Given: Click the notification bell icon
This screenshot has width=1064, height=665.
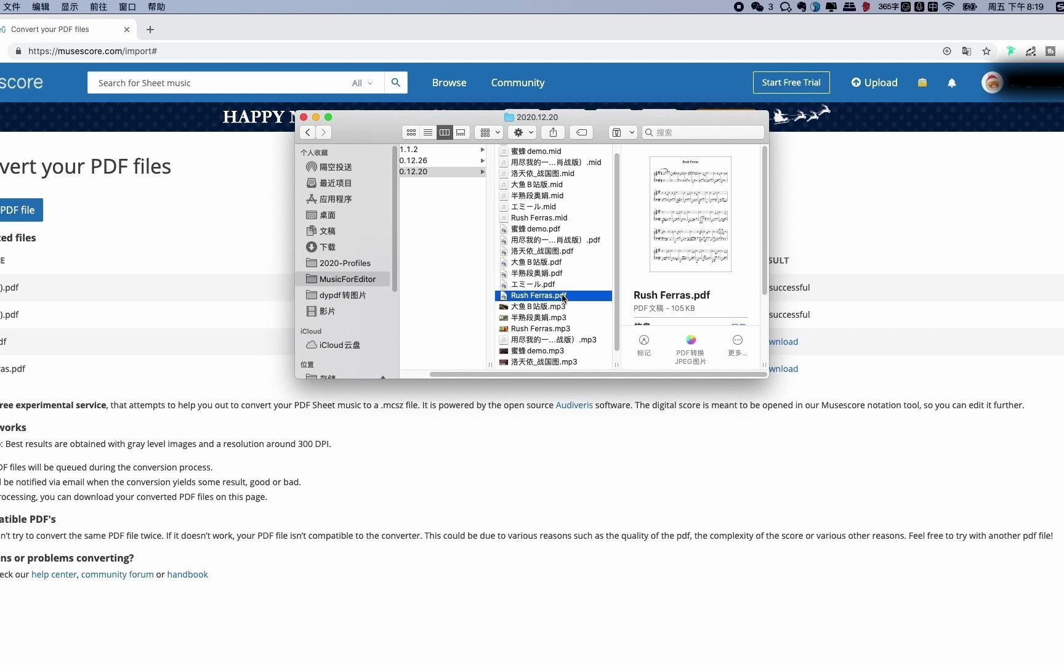Looking at the screenshot, I should click(952, 83).
